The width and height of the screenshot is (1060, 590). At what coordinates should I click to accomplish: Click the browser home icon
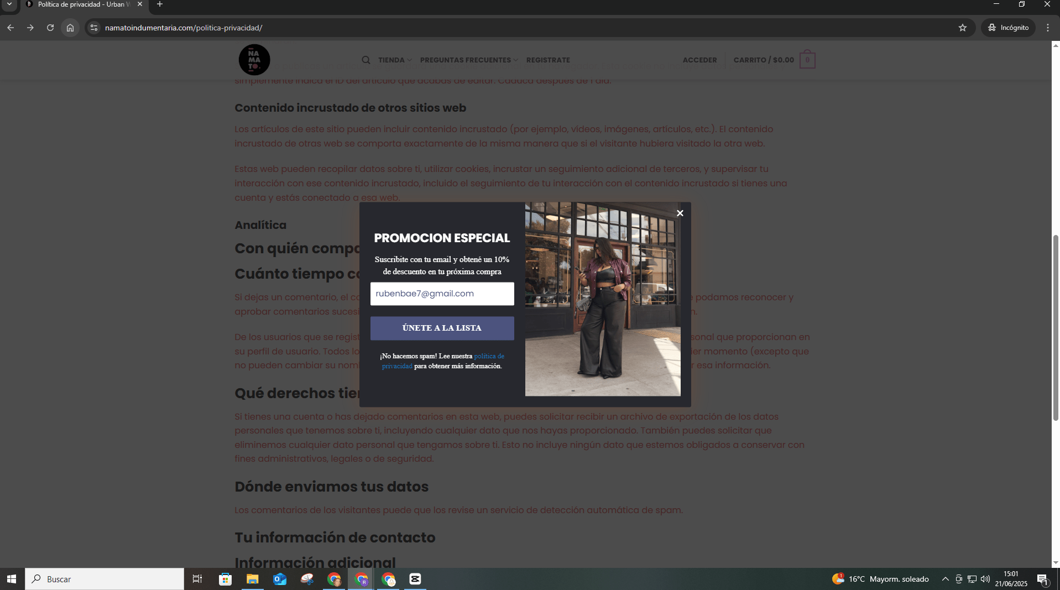point(70,28)
